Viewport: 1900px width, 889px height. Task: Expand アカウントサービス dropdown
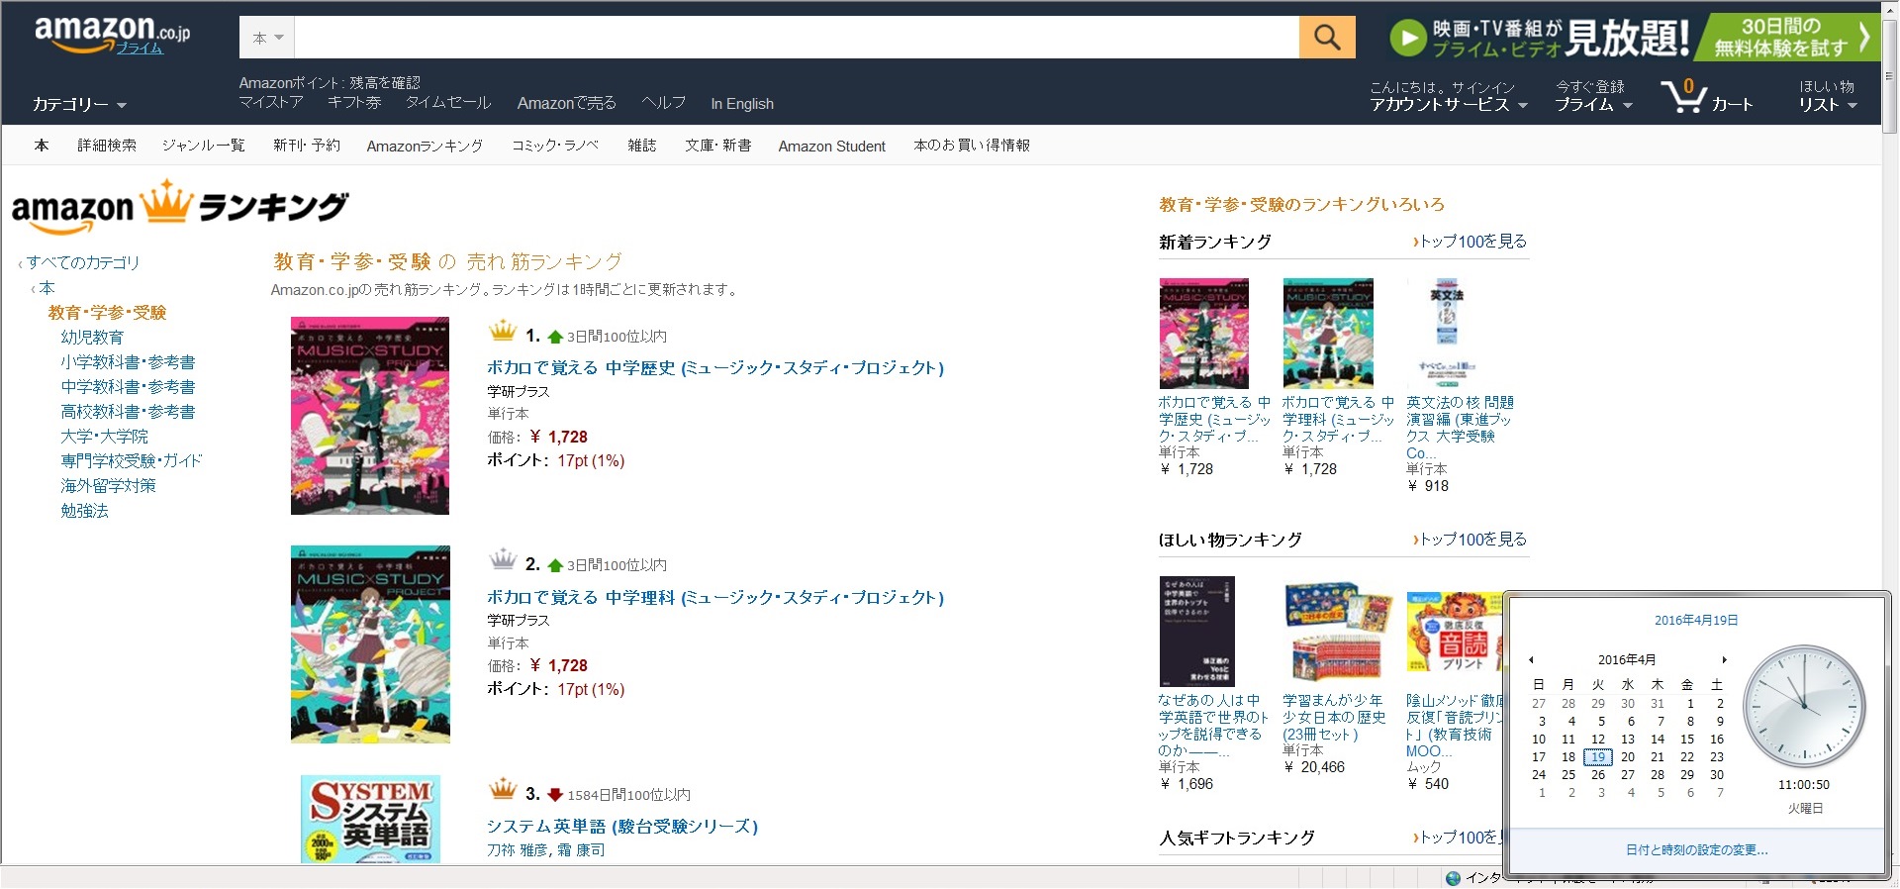(x=1449, y=104)
